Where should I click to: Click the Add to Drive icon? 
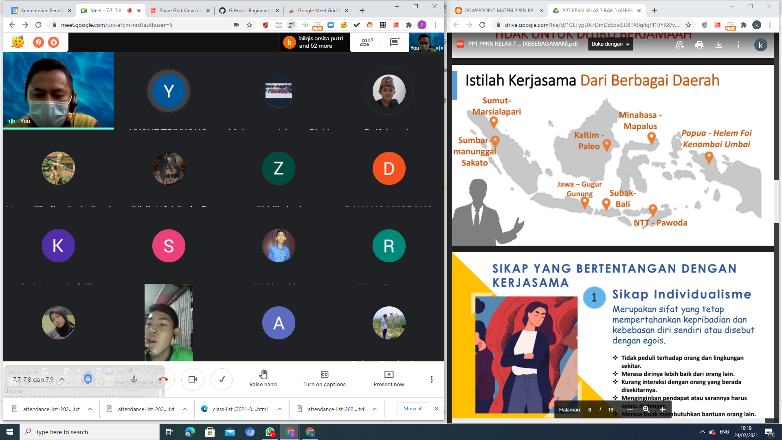680,45
